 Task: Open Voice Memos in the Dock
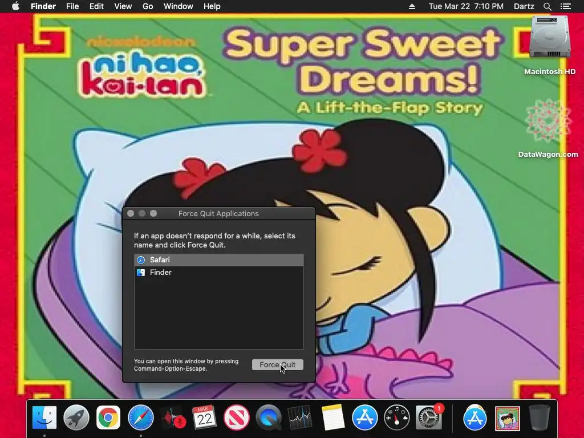173,417
